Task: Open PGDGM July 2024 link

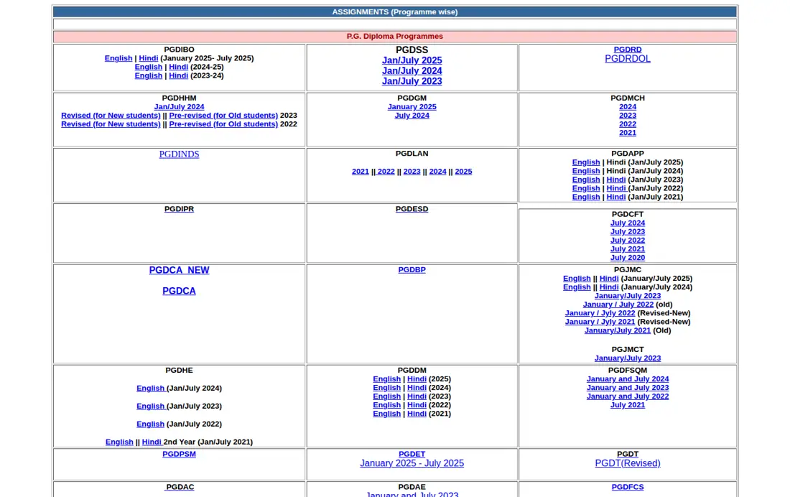Action: (412, 116)
